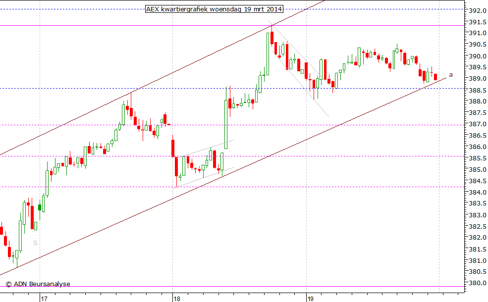The width and height of the screenshot is (488, 302).
Task: Click the price label 389.5
Action: [478, 67]
